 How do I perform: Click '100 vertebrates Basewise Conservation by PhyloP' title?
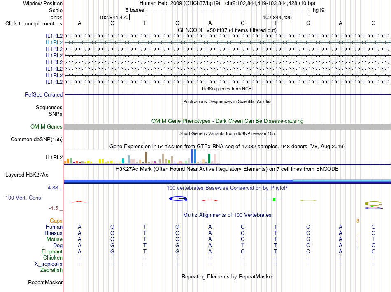click(227, 188)
